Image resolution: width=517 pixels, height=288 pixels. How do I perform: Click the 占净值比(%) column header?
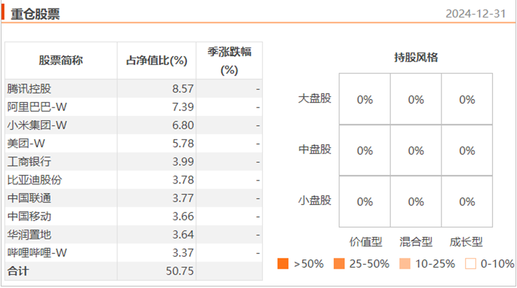157,60
